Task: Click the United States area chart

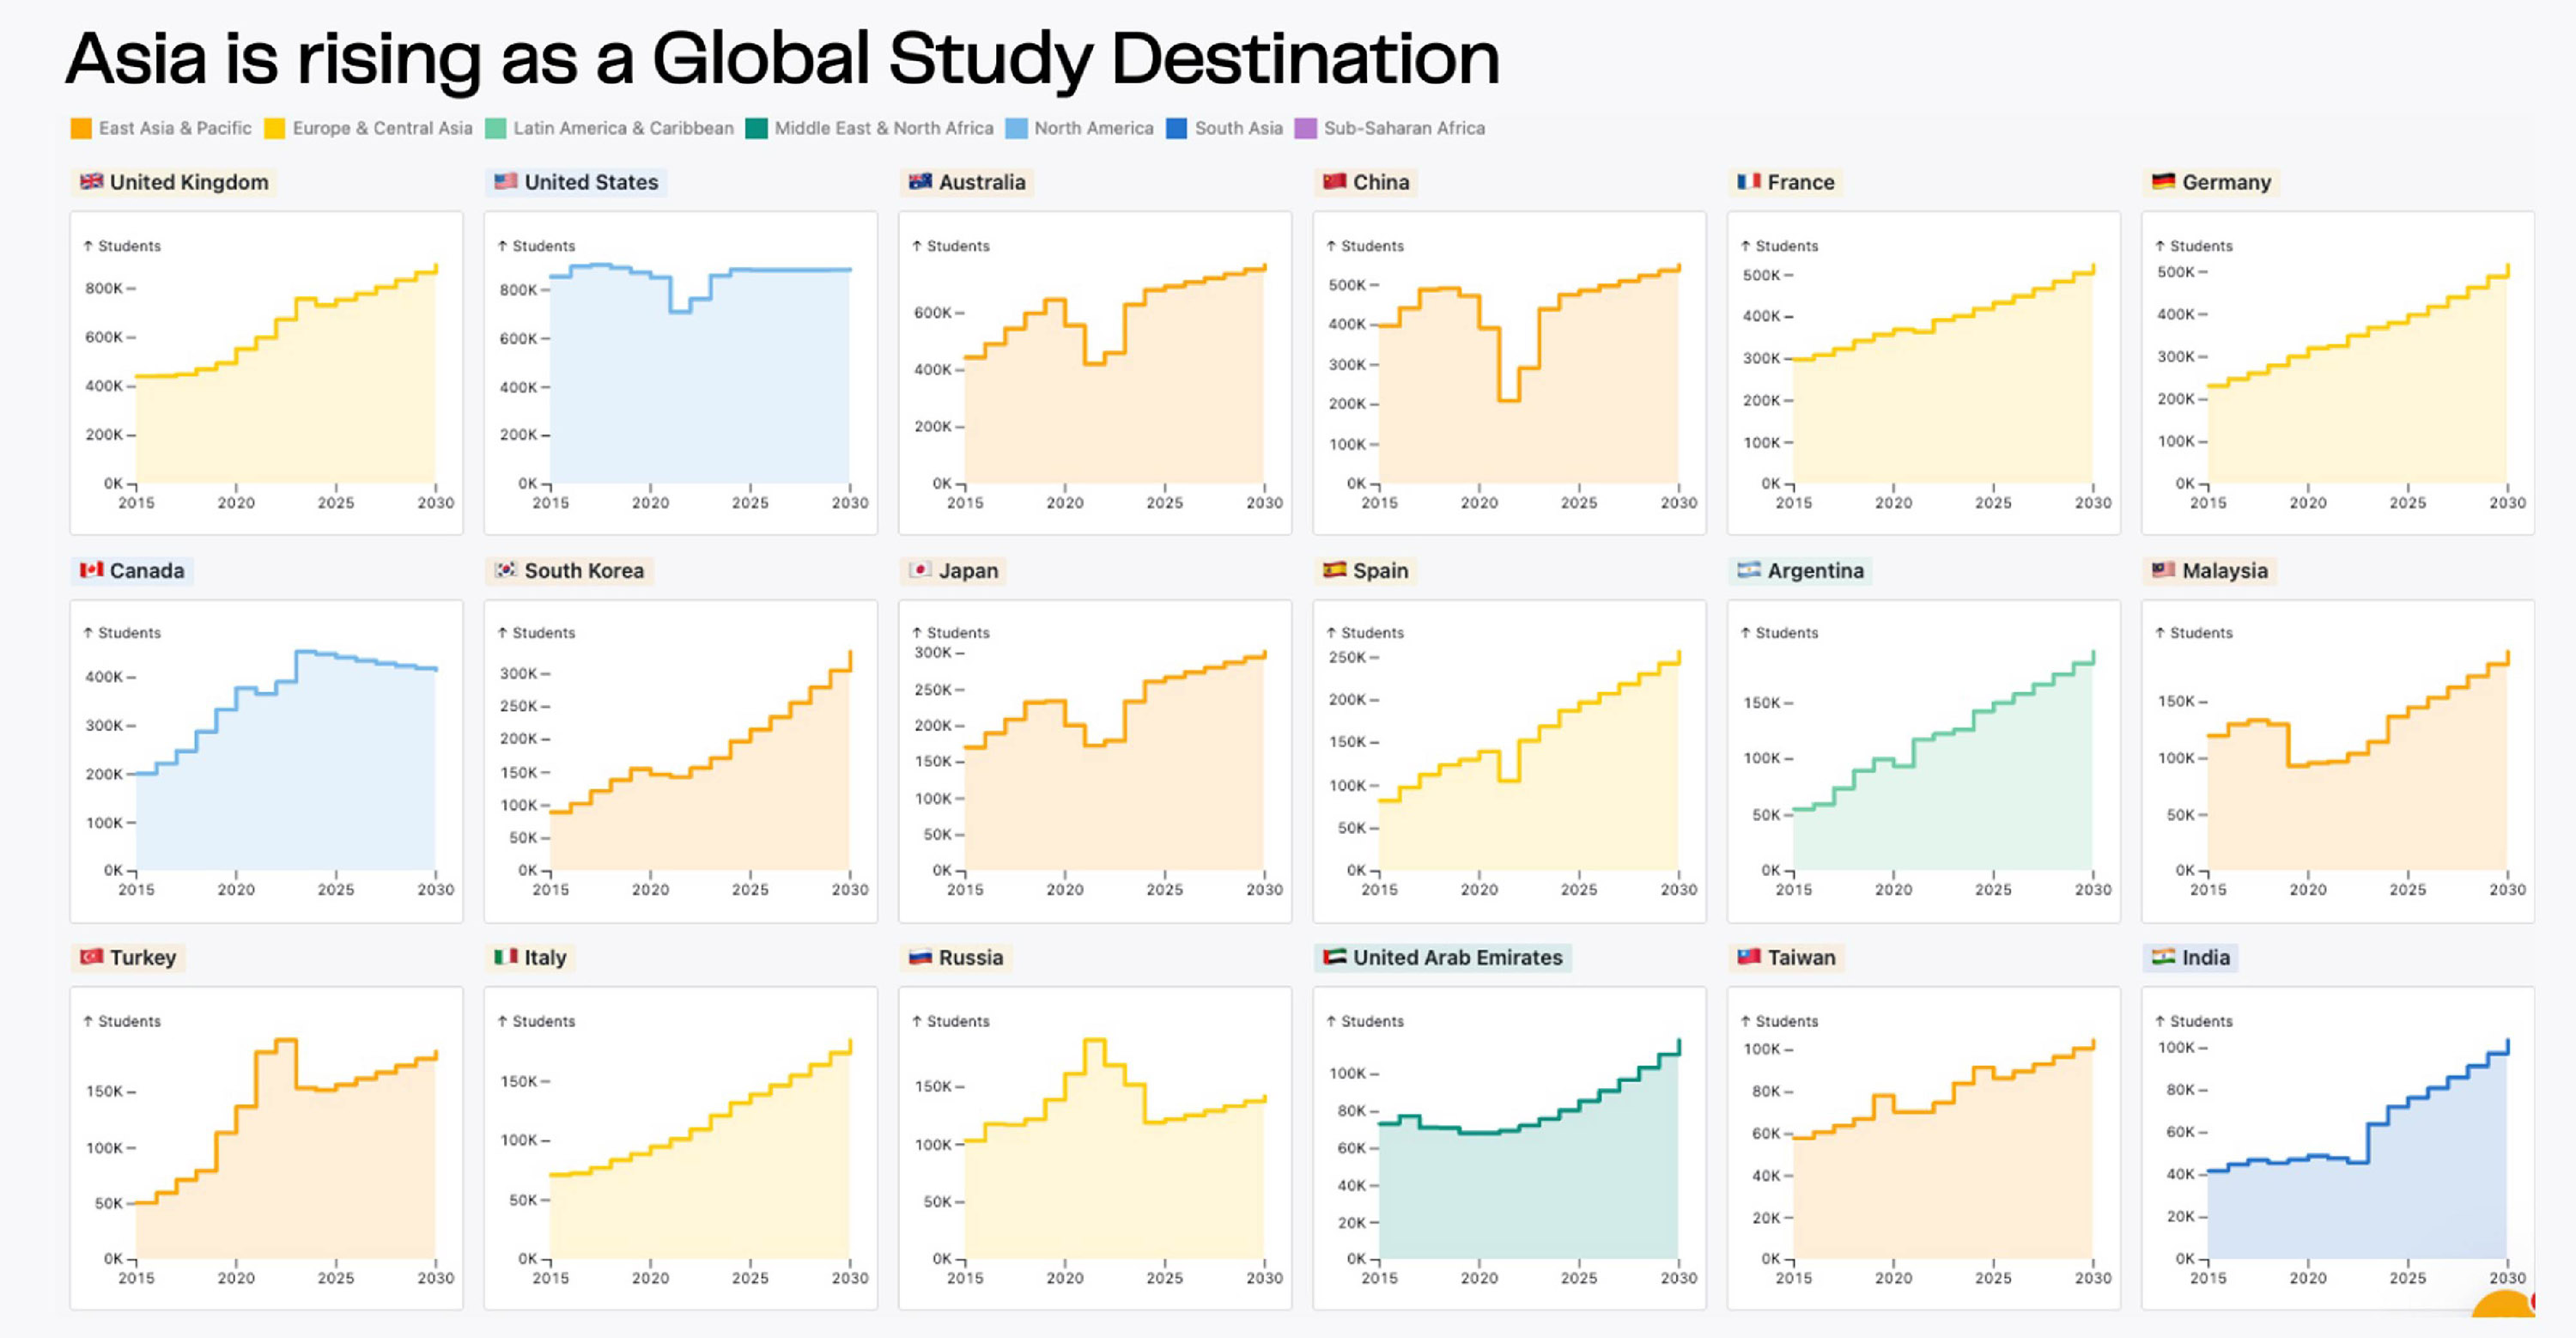Action: click(700, 390)
